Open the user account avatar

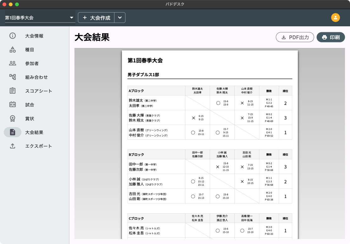coord(335,18)
